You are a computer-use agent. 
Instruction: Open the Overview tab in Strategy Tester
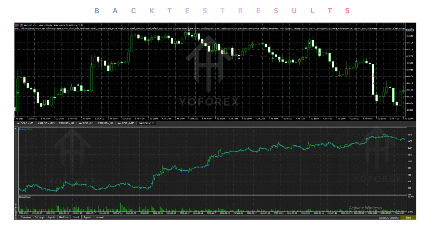click(26, 217)
